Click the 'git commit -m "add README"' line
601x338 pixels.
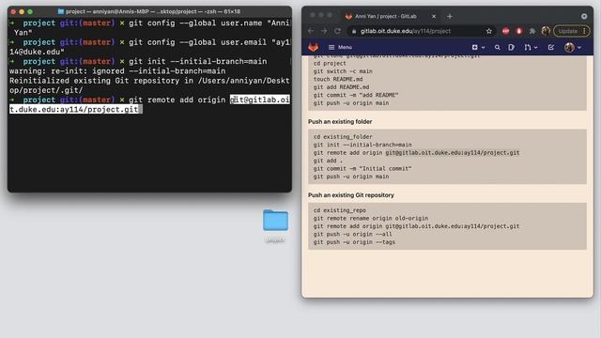coord(356,95)
